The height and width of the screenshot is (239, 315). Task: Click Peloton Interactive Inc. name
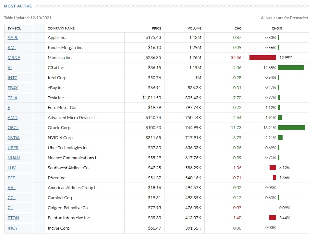[69, 218]
